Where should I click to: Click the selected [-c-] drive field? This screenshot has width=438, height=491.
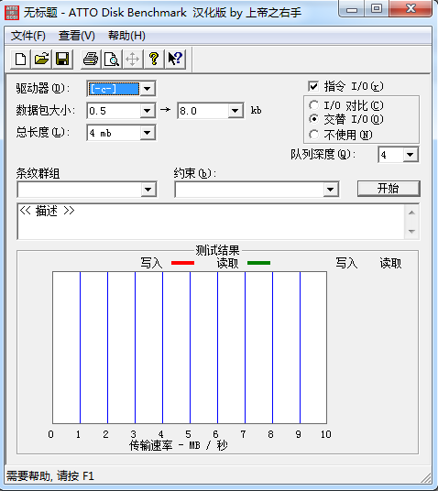click(114, 89)
